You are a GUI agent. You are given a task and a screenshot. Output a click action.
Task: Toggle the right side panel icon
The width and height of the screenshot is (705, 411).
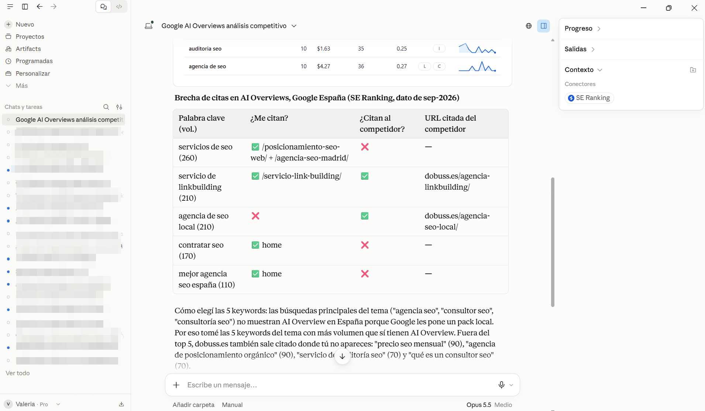click(x=544, y=26)
